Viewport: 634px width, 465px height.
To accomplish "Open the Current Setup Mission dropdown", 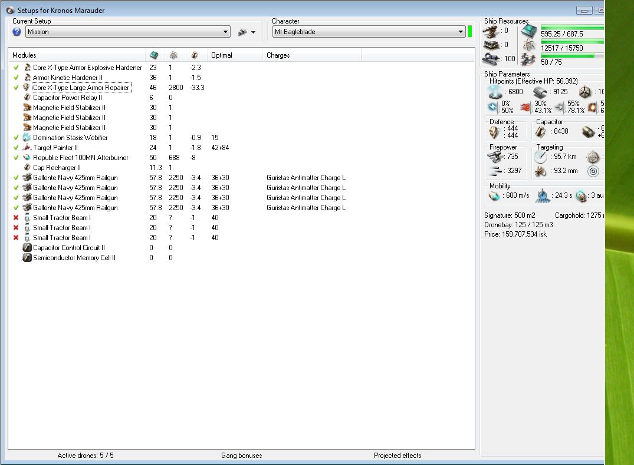I will (128, 32).
